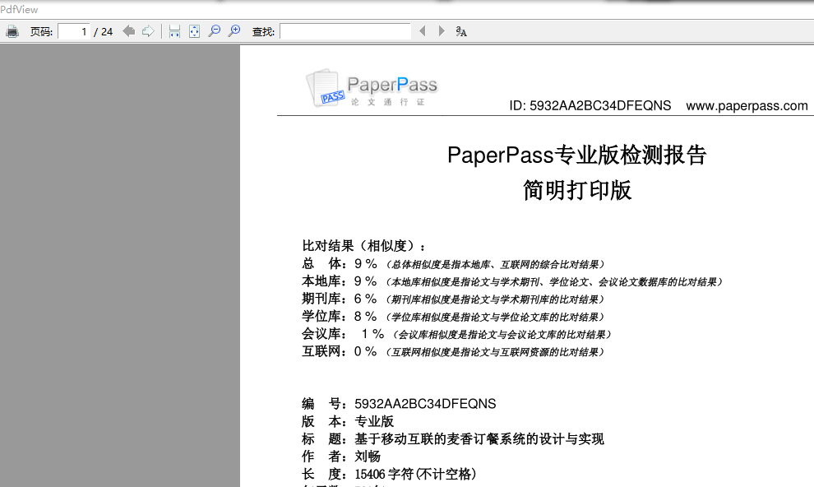Toggle match case search icon
The height and width of the screenshot is (487, 814).
pyautogui.click(x=461, y=31)
